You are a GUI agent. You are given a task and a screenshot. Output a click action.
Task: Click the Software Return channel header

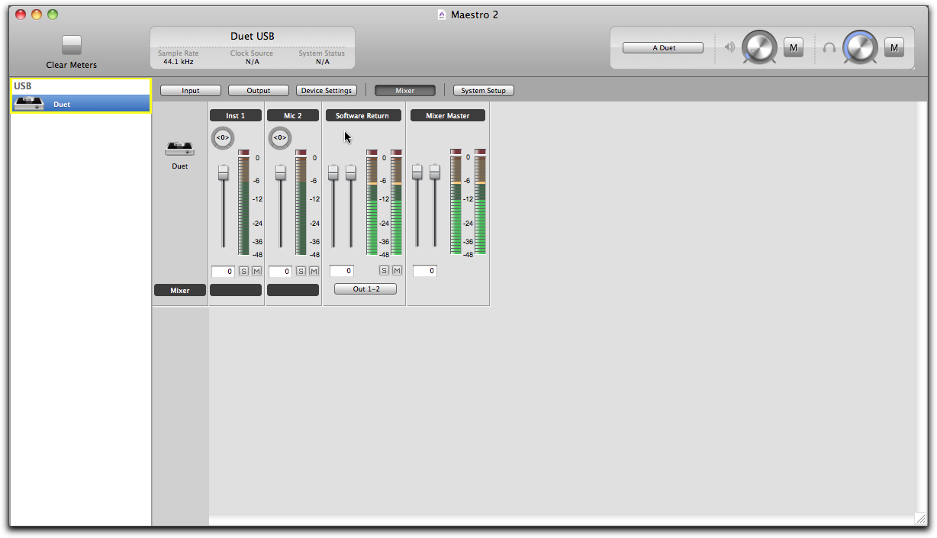point(362,115)
